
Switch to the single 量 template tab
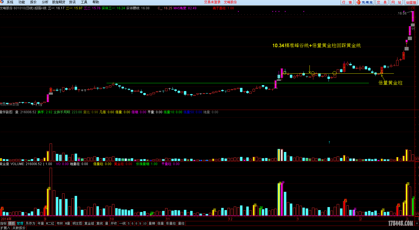[107, 223]
